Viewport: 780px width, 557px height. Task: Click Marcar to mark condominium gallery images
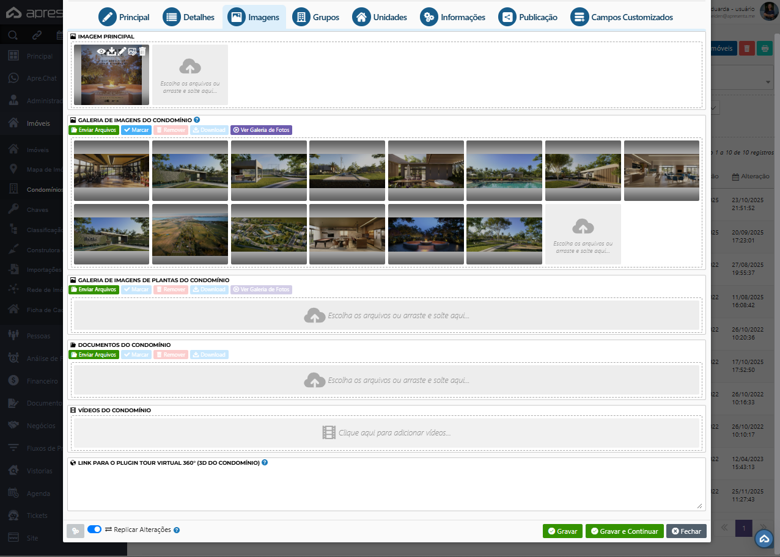(x=136, y=130)
